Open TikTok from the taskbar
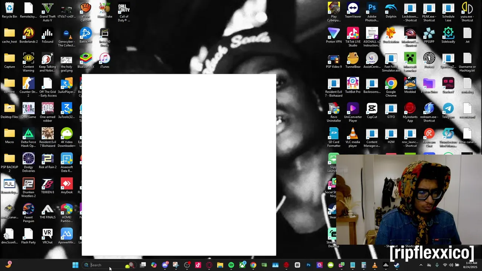The image size is (482, 271). click(198, 265)
